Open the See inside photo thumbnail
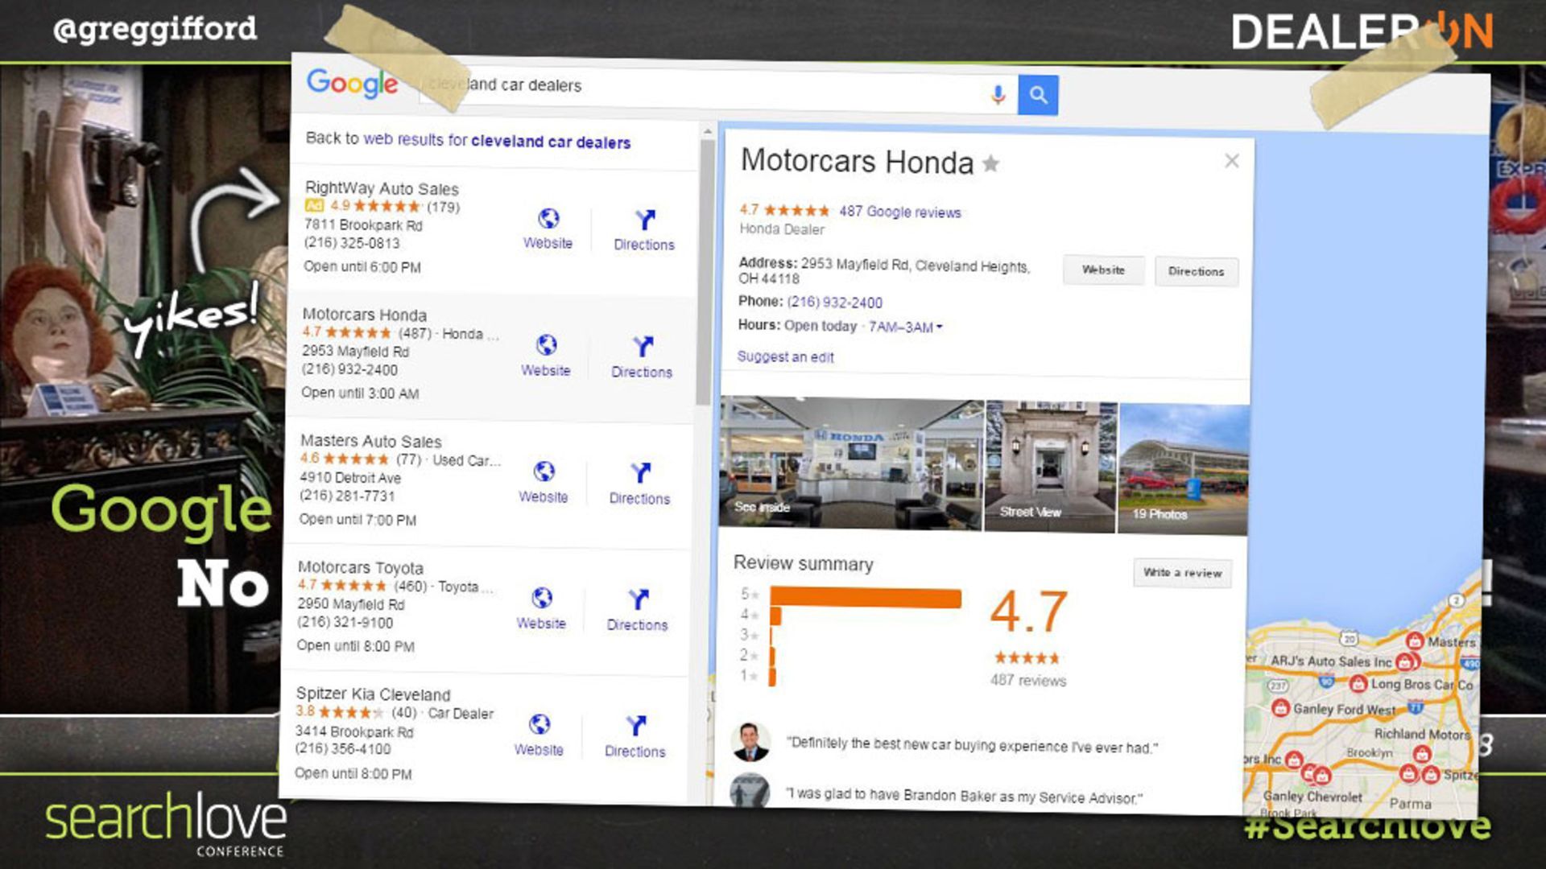 tap(851, 463)
